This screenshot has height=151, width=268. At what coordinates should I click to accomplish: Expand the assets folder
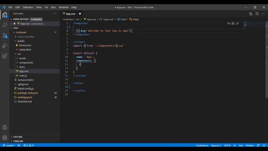coord(17,58)
